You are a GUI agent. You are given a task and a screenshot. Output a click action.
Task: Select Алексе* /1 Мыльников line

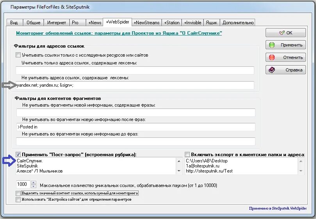(x=40, y=171)
